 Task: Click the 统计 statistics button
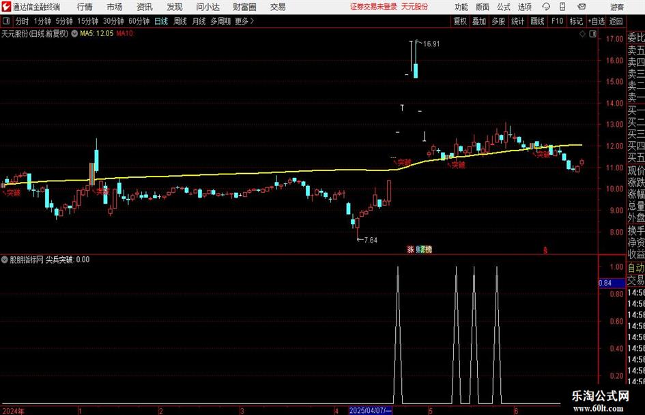517,21
